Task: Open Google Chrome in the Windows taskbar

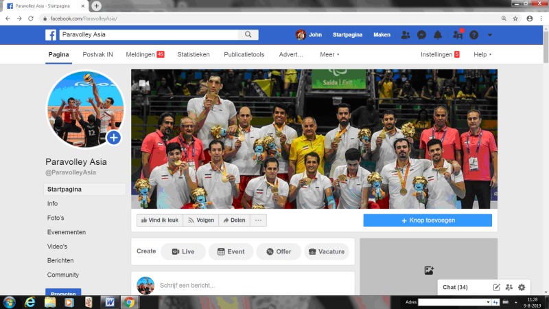Action: click(129, 302)
